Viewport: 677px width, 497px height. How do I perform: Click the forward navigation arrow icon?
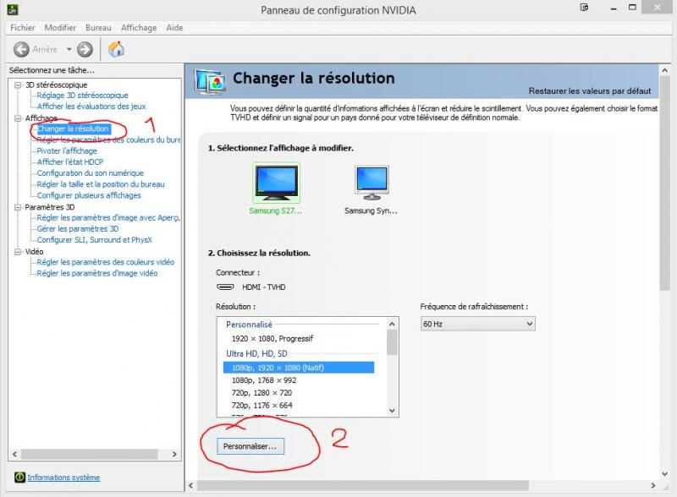click(85, 50)
